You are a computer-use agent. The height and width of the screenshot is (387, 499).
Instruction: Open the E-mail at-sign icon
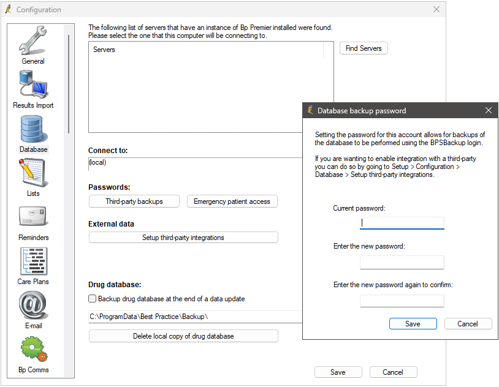coord(34,306)
